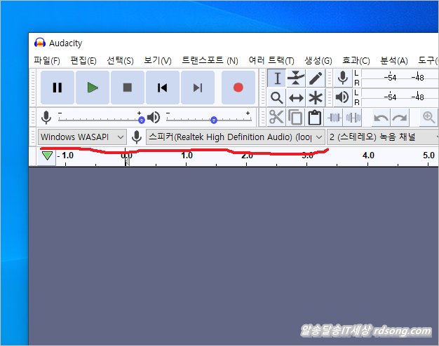Screen dimensions: 439x346
Task: Copy selection with the copy icon
Action: click(x=296, y=117)
